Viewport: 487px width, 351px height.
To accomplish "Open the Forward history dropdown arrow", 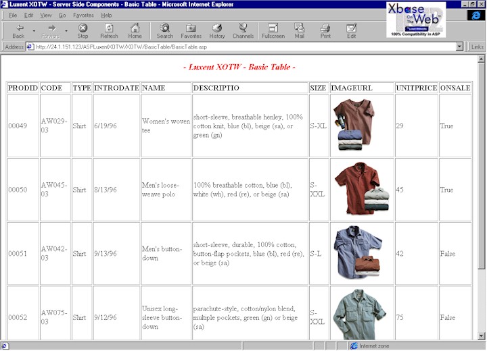I will [x=66, y=31].
